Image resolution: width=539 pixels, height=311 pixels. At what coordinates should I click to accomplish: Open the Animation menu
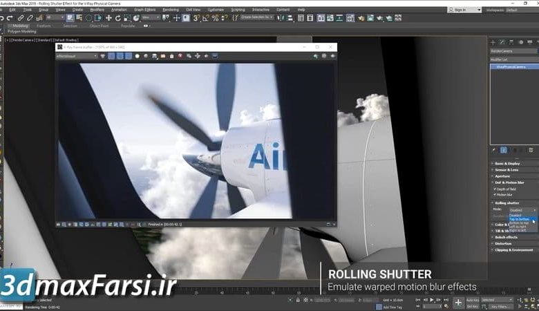119,10
